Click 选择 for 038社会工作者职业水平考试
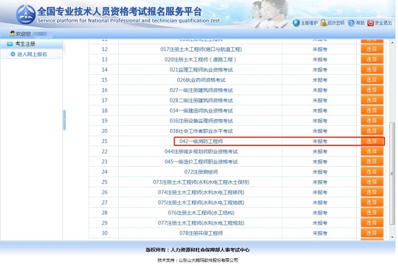 [x=372, y=131]
